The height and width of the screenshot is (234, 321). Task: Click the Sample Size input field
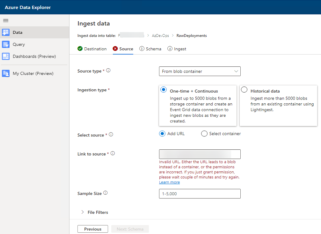pyautogui.click(x=200, y=194)
